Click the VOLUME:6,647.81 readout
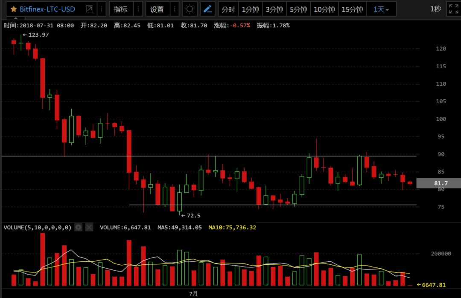461x298 pixels. tap(125, 228)
